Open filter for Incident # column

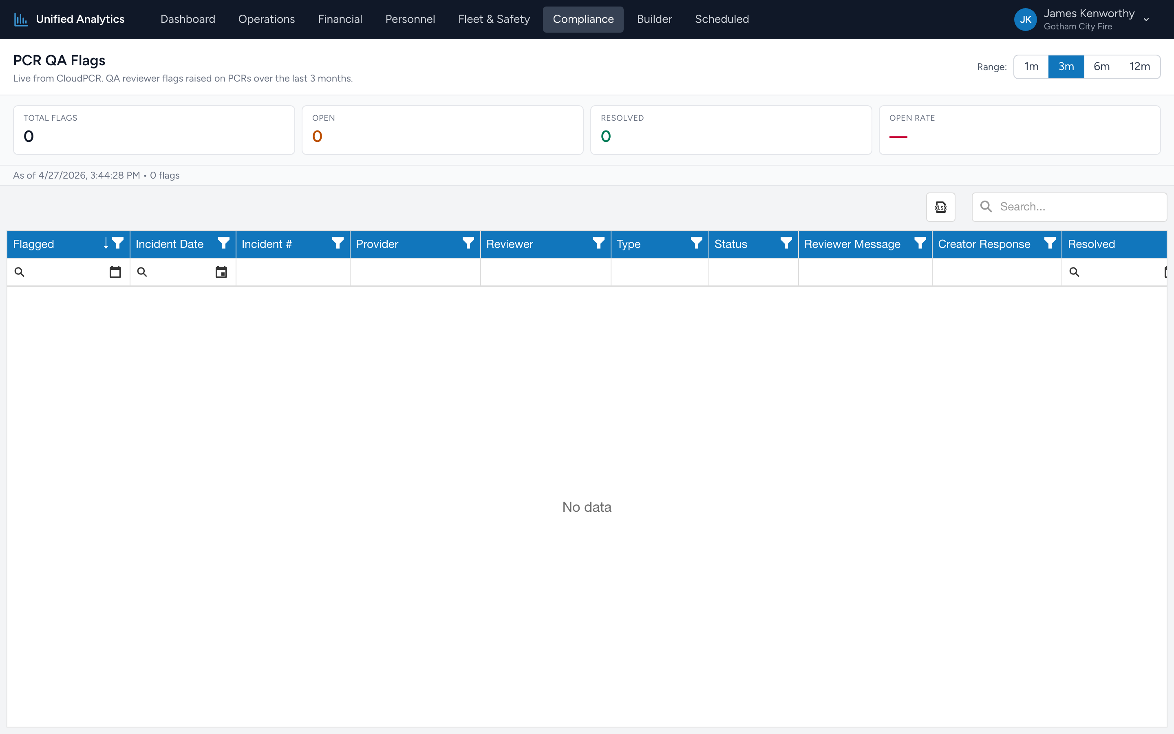pos(338,243)
